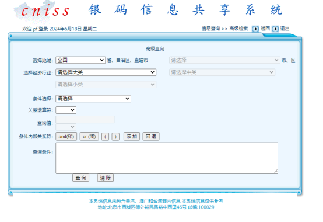Open the 市、区 city dropdown
Viewport: 323px width, 222px height.
[x=224, y=60]
